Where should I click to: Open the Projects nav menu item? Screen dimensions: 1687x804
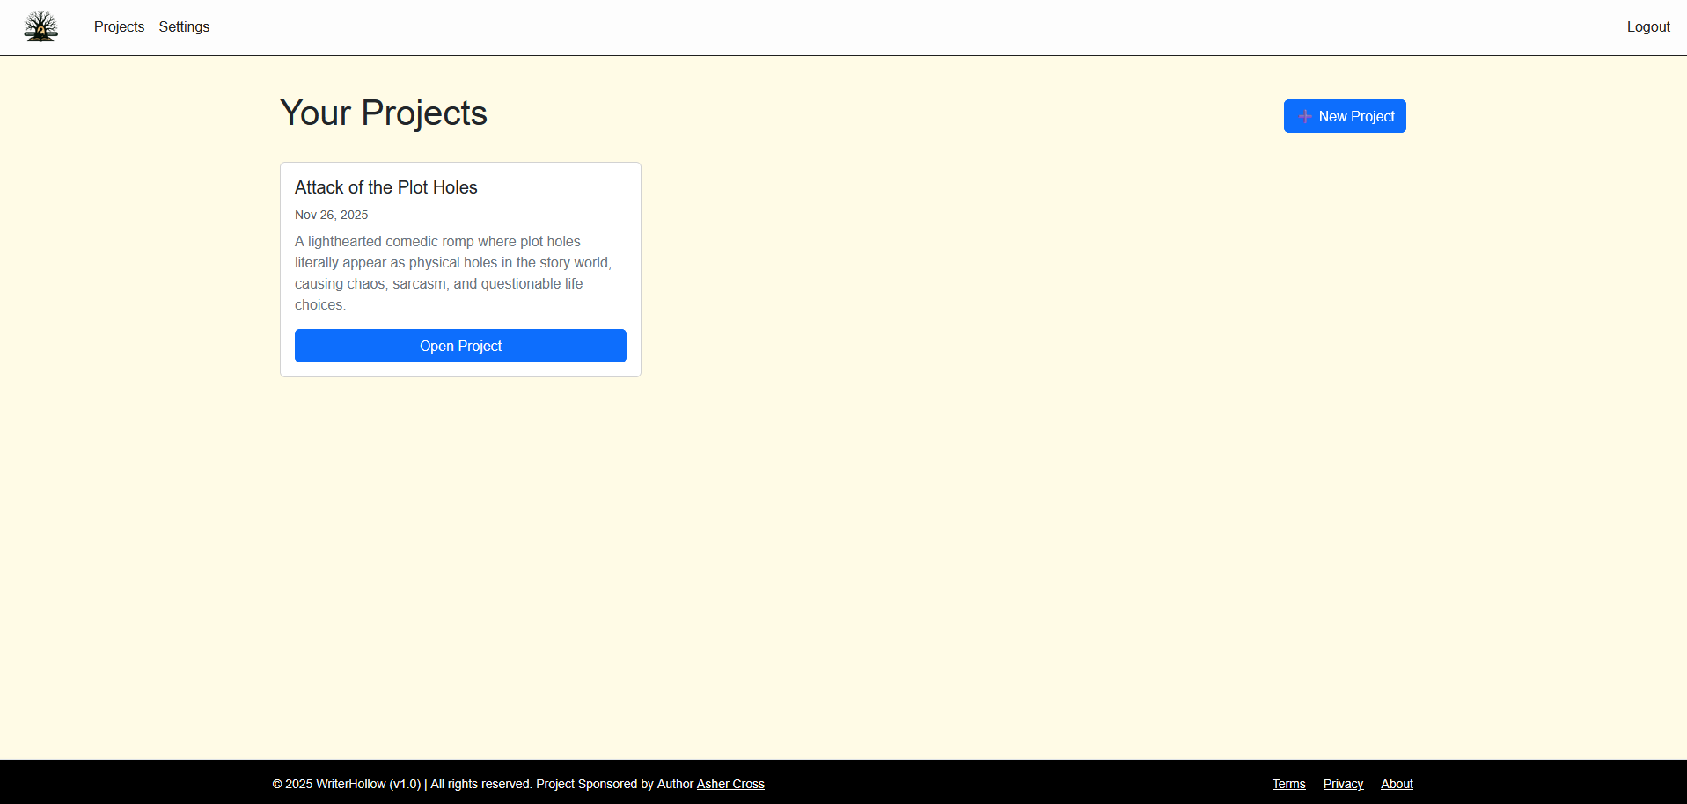[x=119, y=26]
